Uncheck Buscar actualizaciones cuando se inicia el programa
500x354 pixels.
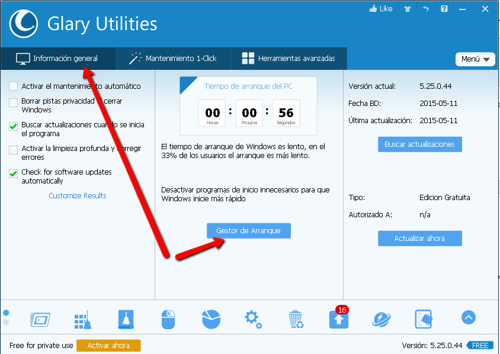[14, 126]
